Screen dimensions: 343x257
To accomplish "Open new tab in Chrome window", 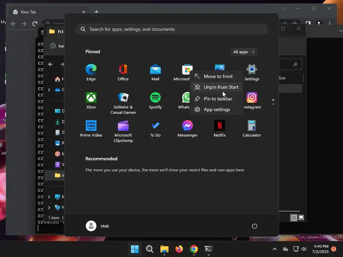I will tap(96, 12).
